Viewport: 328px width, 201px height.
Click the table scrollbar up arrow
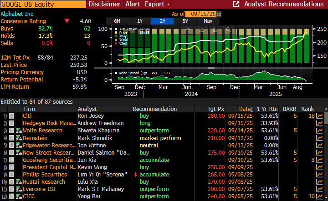pyautogui.click(x=326, y=109)
